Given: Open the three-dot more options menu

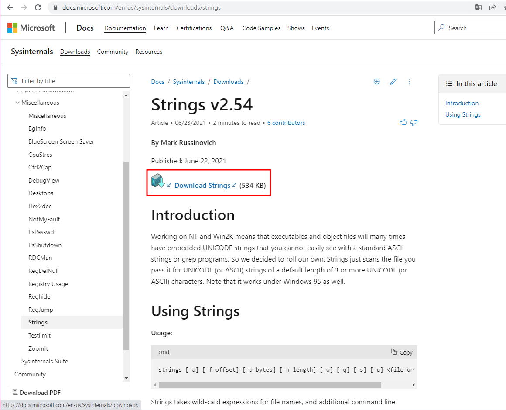Looking at the screenshot, I should point(409,81).
